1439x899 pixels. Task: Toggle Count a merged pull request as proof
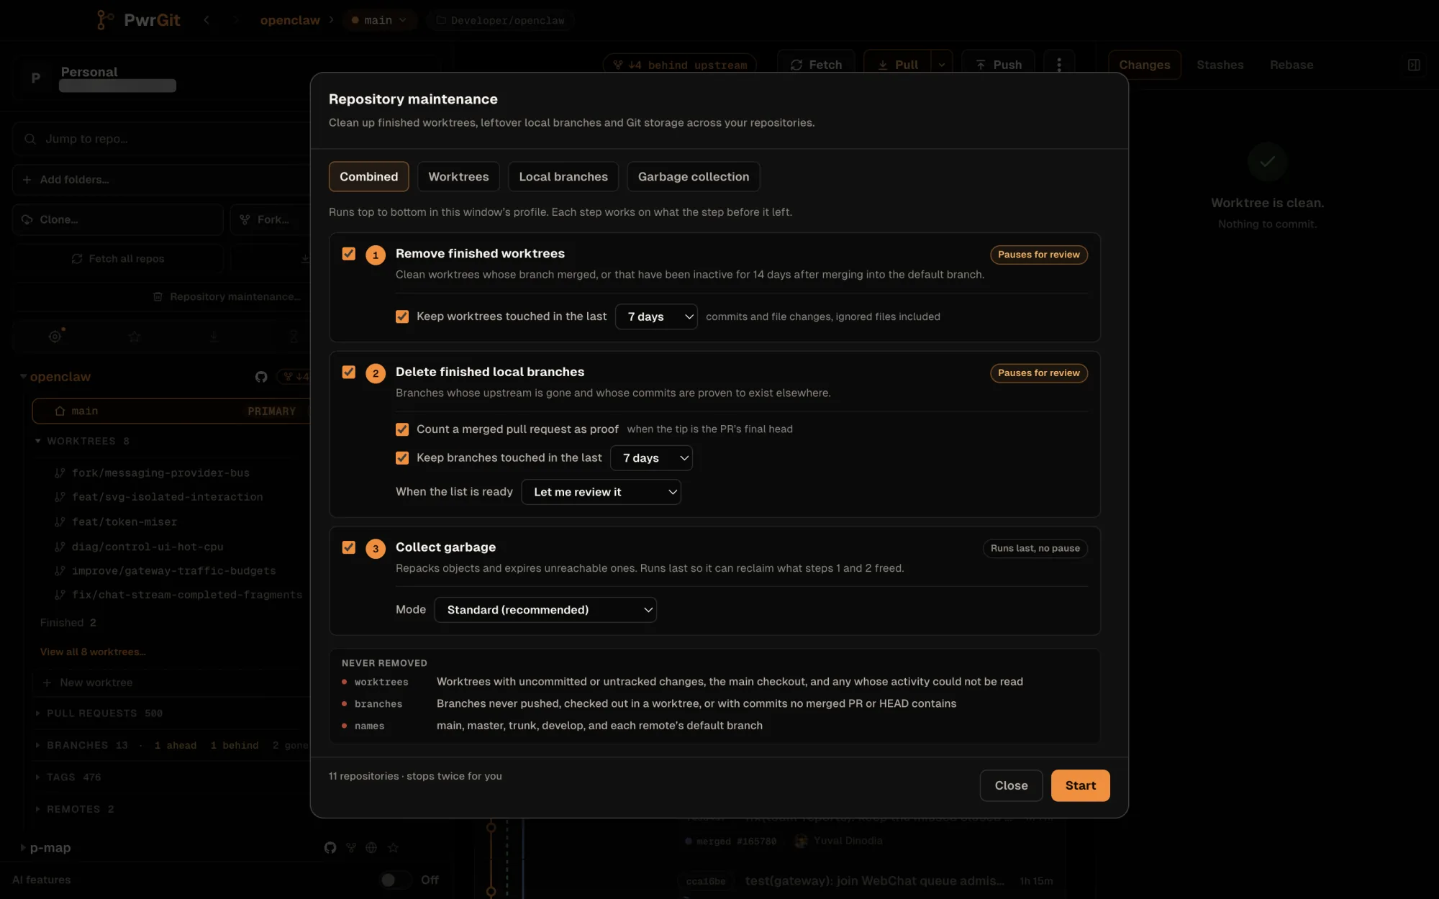point(402,429)
